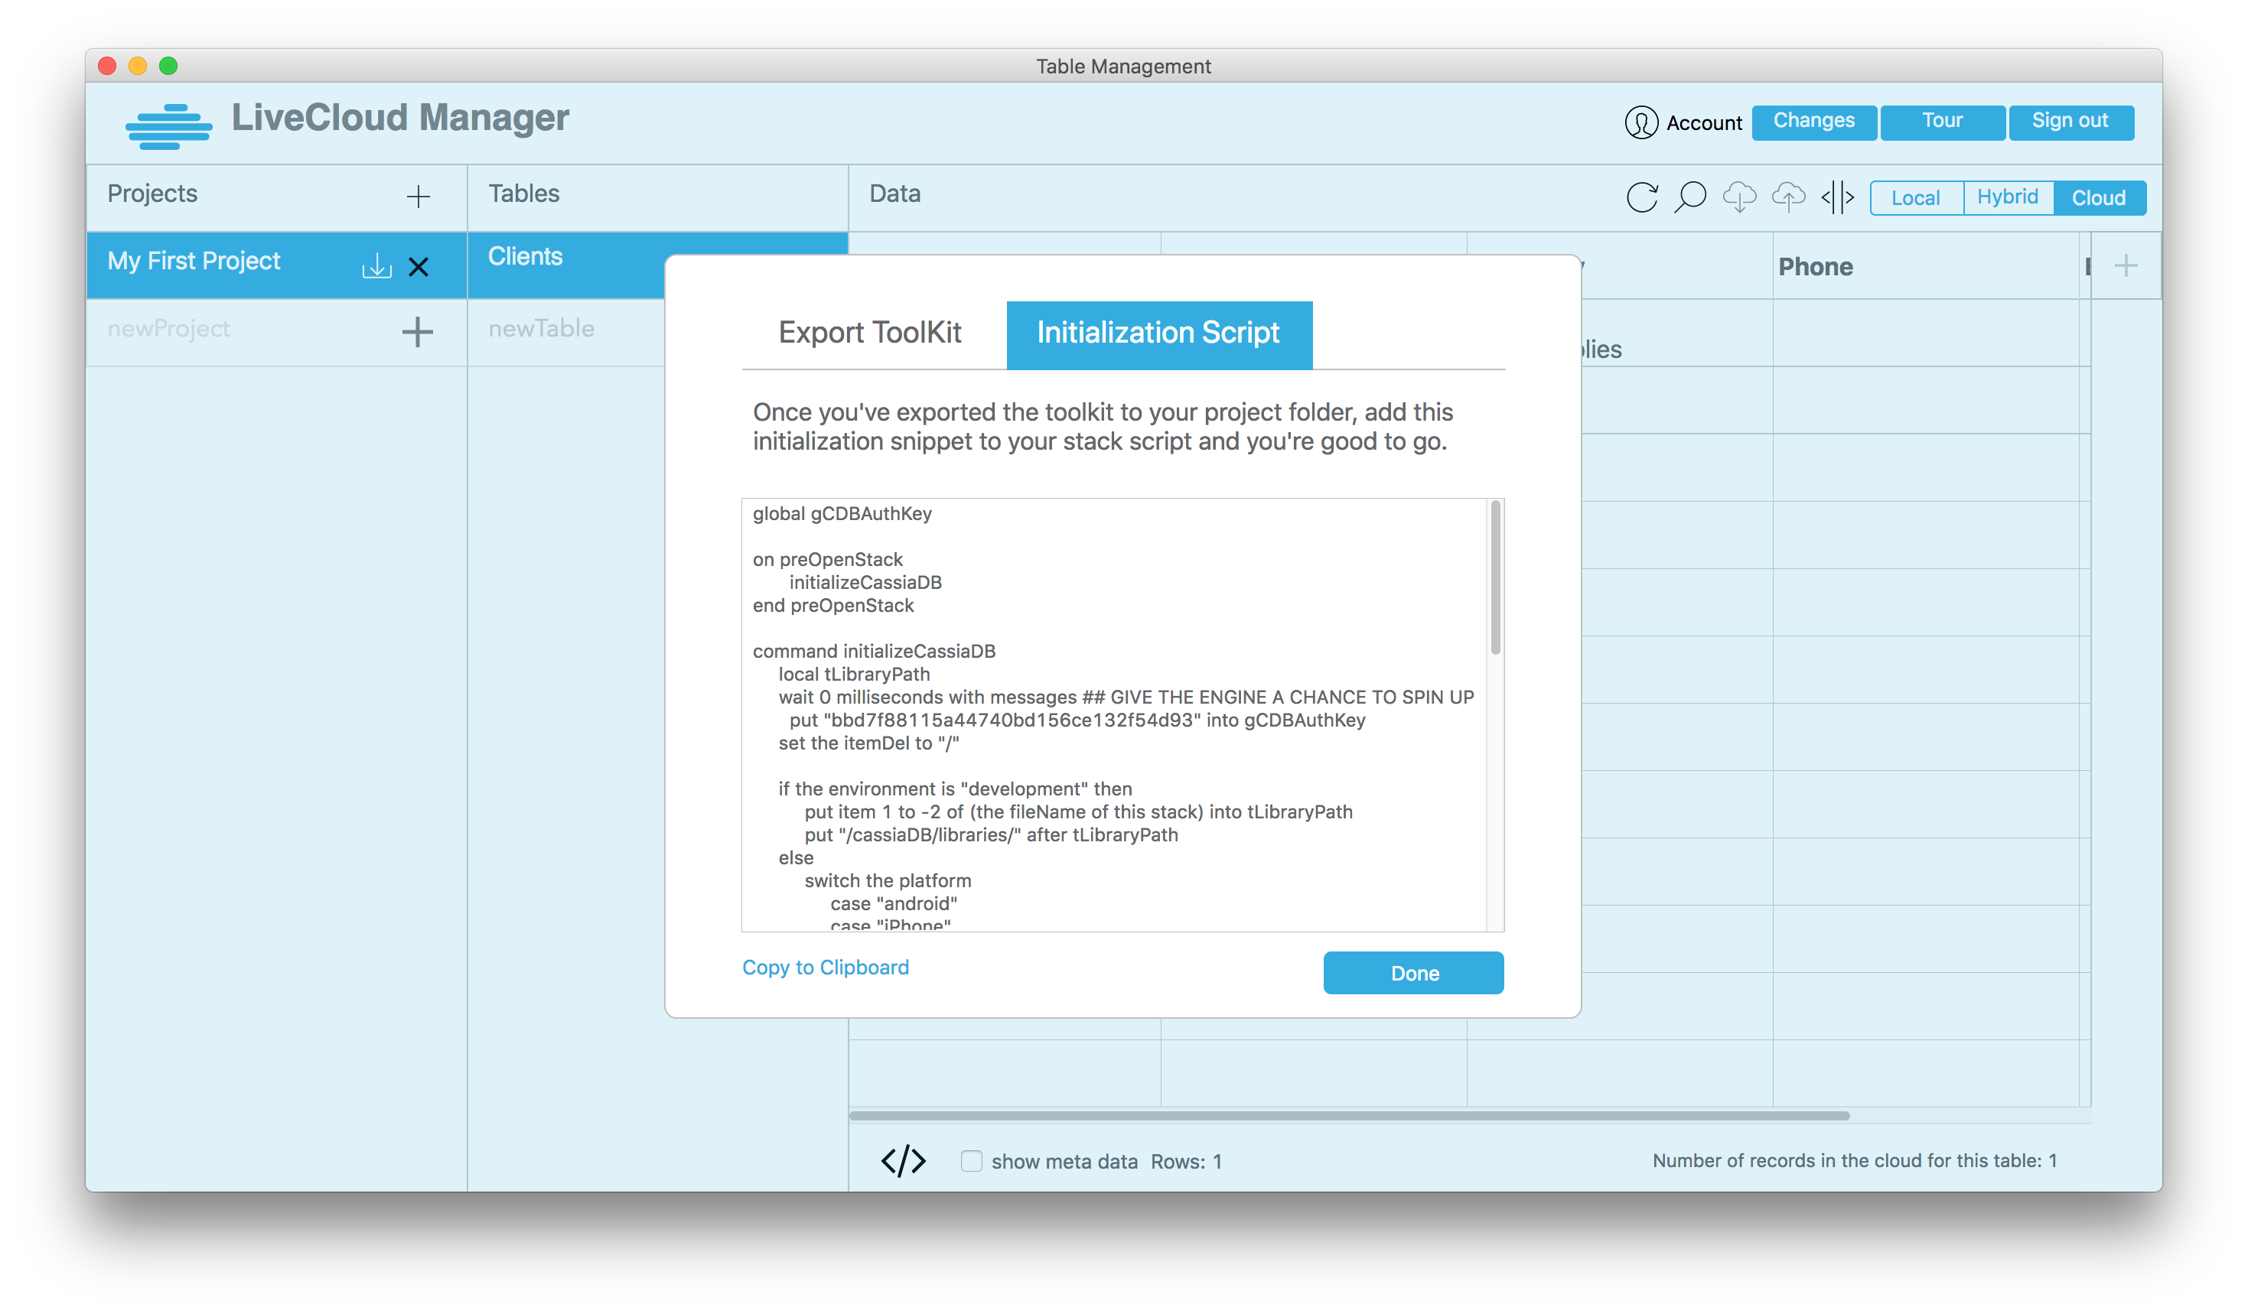Toggle show meta data checkbox
2248x1314 pixels.
coord(972,1161)
